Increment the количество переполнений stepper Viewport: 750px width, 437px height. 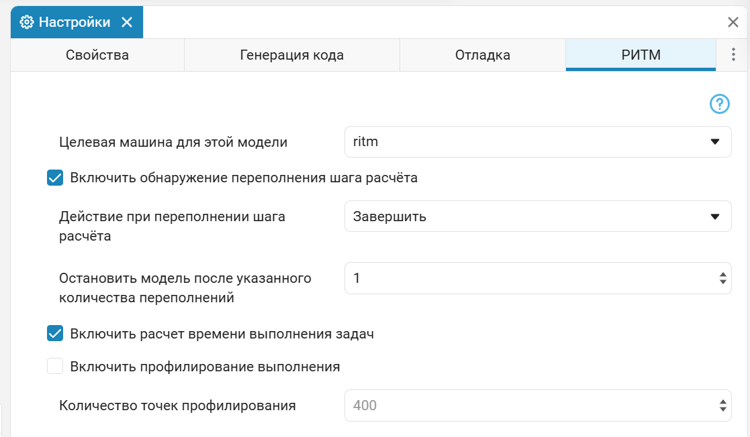pyautogui.click(x=722, y=273)
